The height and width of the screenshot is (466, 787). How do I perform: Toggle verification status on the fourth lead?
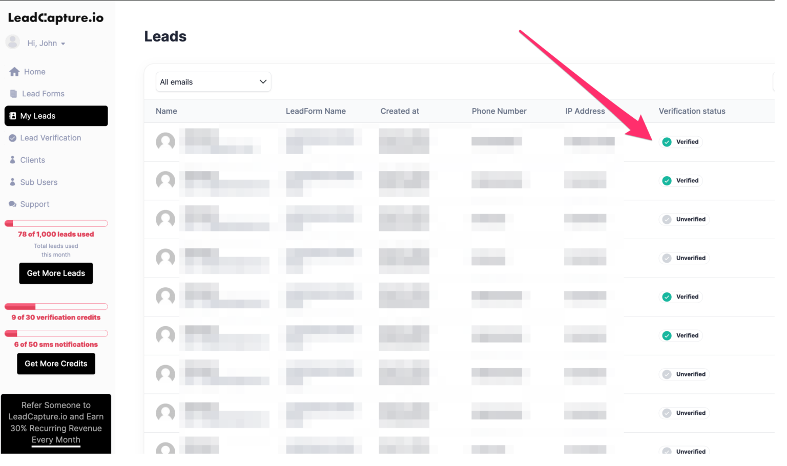(x=684, y=258)
